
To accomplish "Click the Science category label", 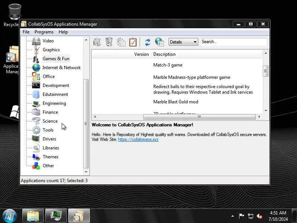I will point(50,121).
